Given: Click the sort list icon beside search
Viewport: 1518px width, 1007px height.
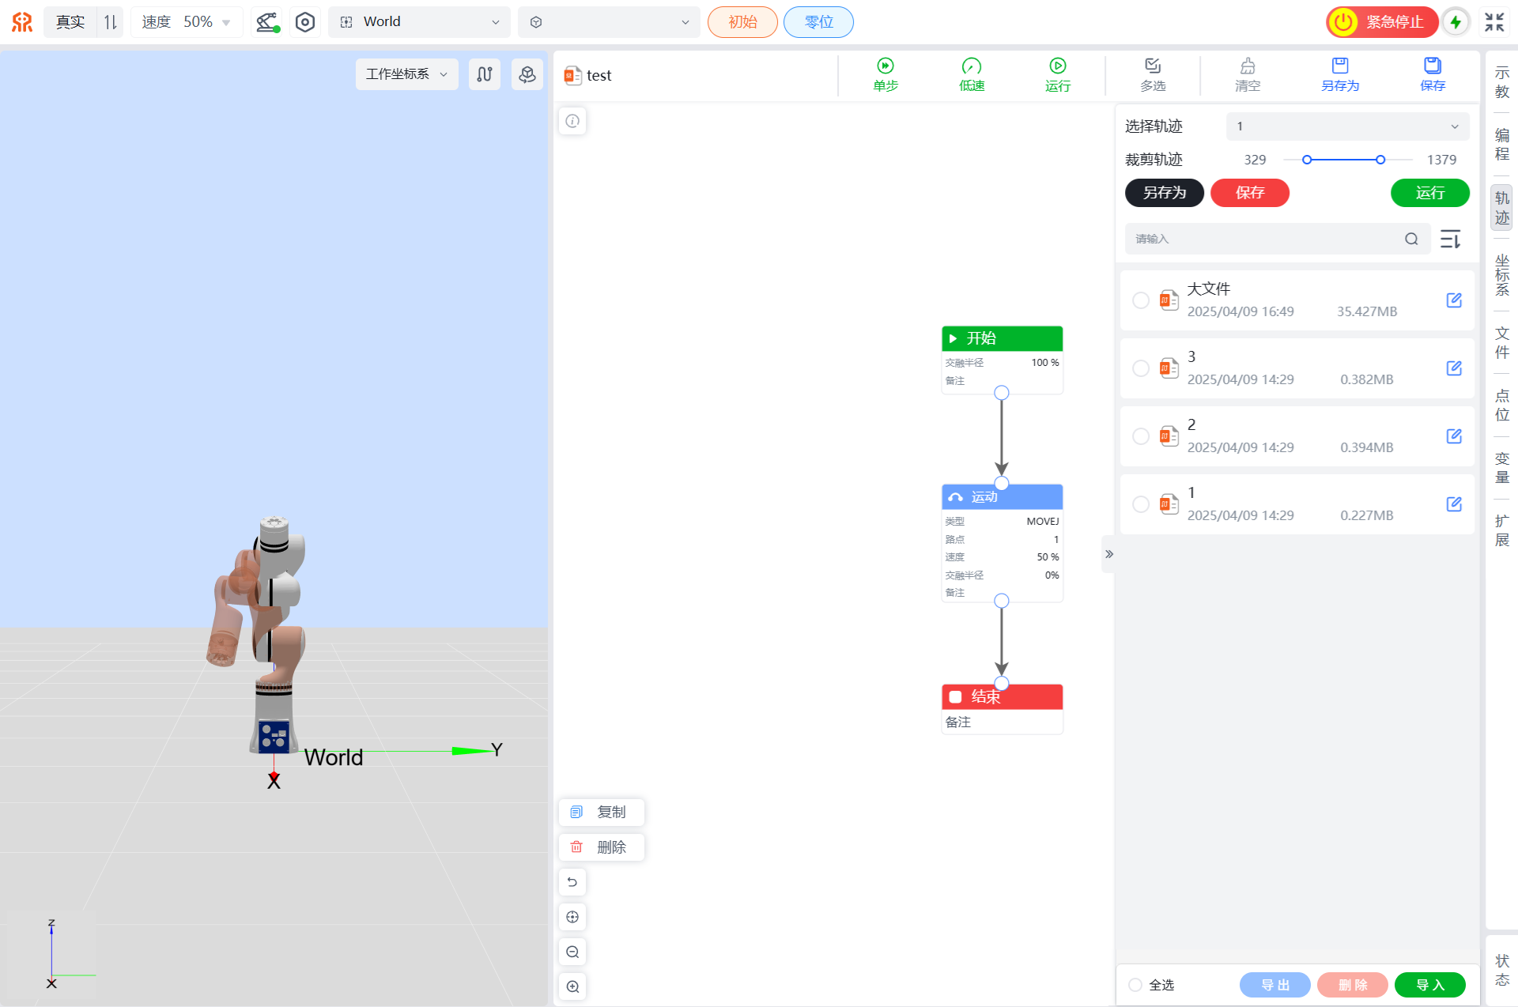Looking at the screenshot, I should tap(1450, 239).
